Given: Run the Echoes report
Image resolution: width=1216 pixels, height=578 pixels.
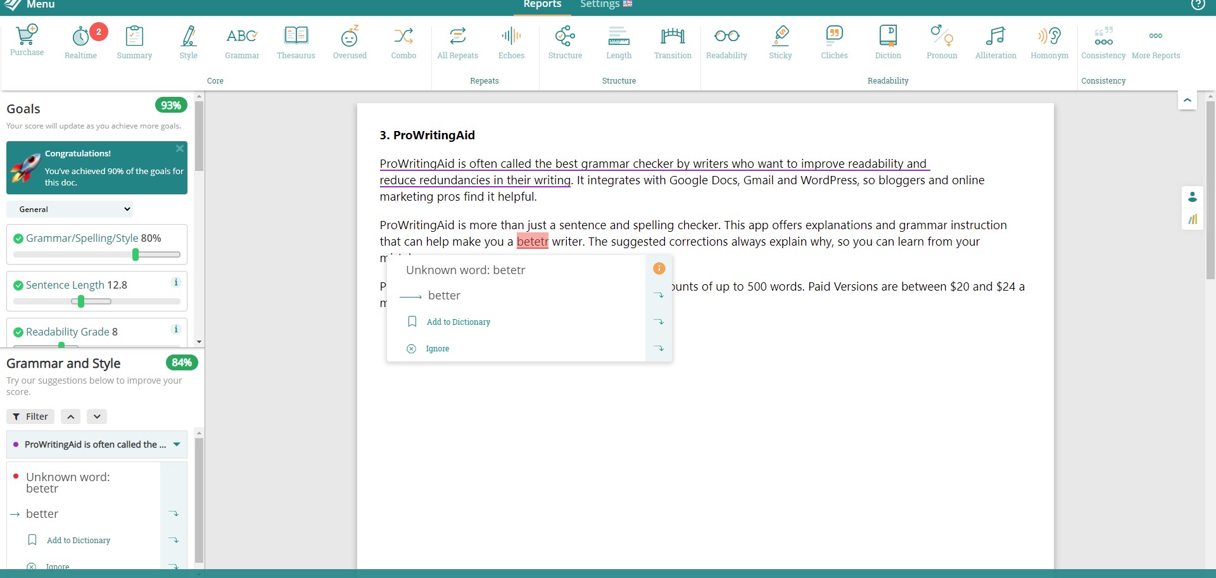Looking at the screenshot, I should (511, 42).
